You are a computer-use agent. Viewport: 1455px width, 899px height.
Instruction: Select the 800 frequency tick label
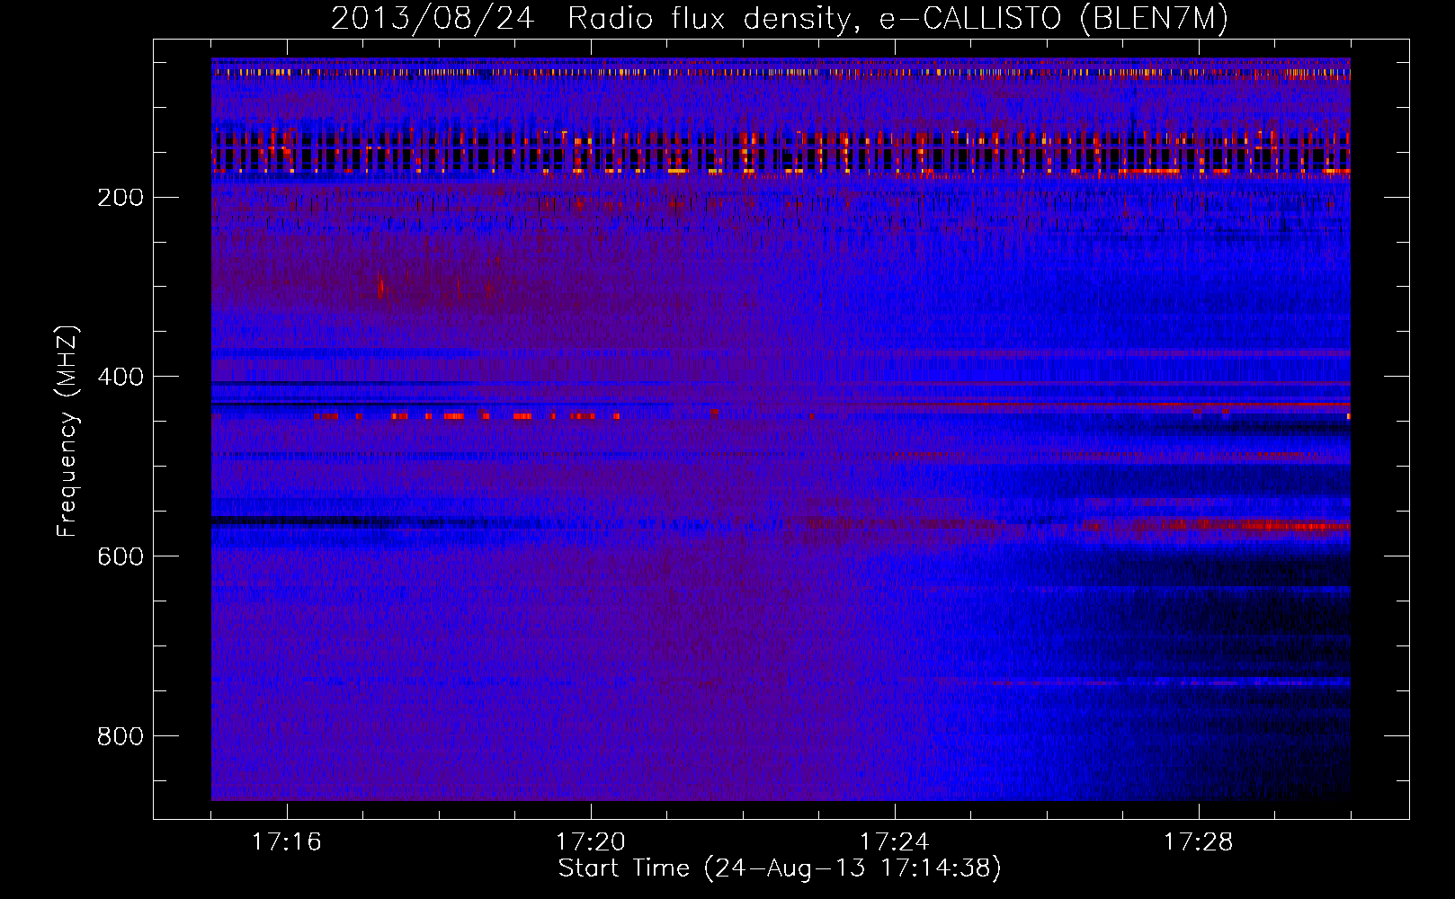[x=121, y=736]
